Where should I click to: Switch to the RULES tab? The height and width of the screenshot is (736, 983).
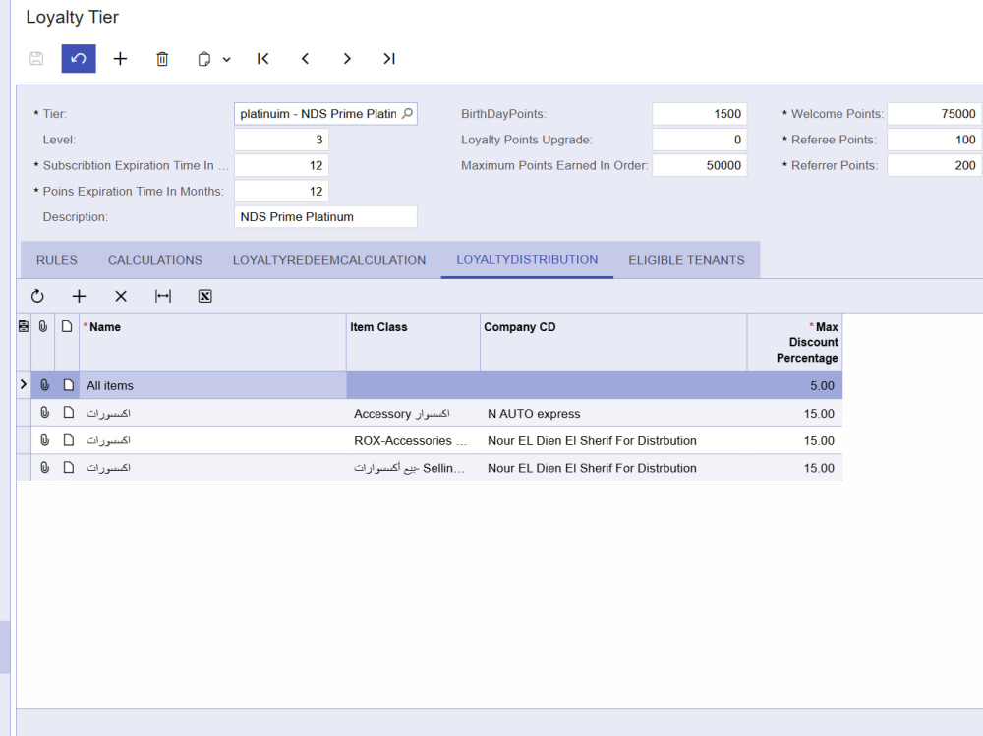point(56,260)
